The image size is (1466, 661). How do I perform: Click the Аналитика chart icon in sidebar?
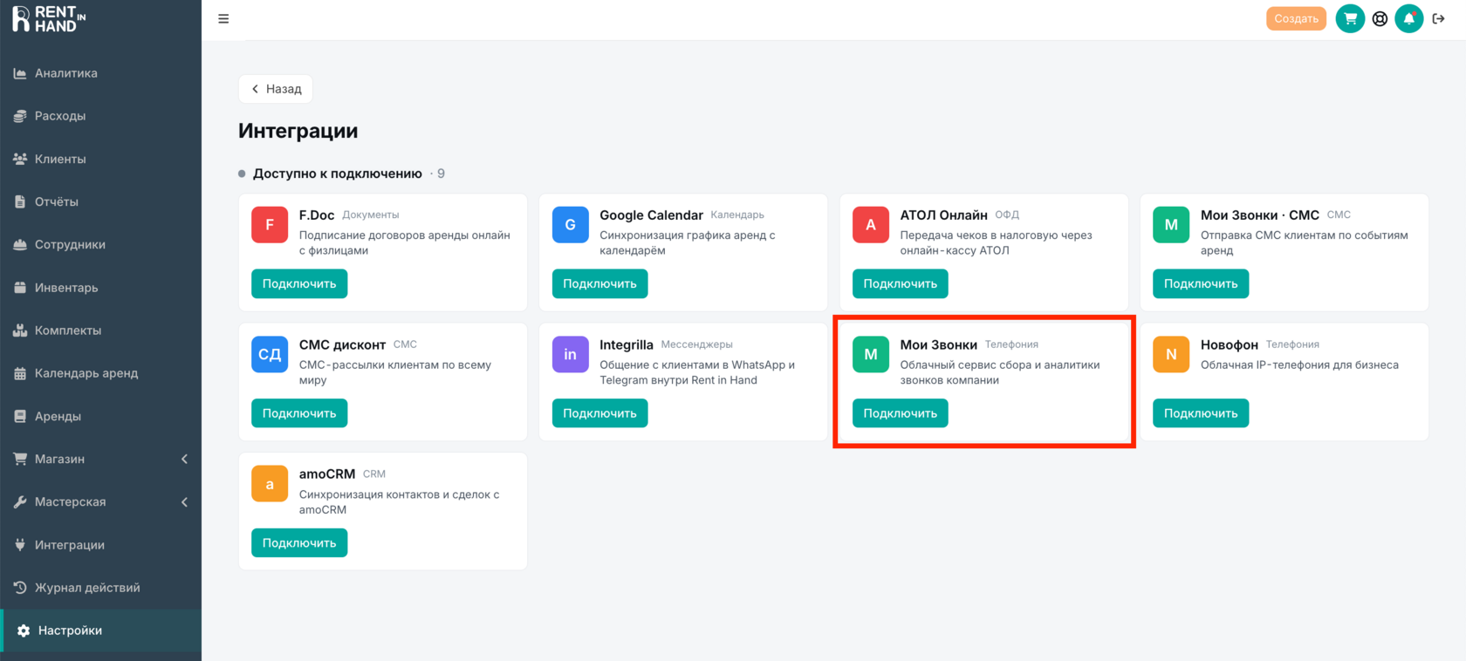pos(20,73)
